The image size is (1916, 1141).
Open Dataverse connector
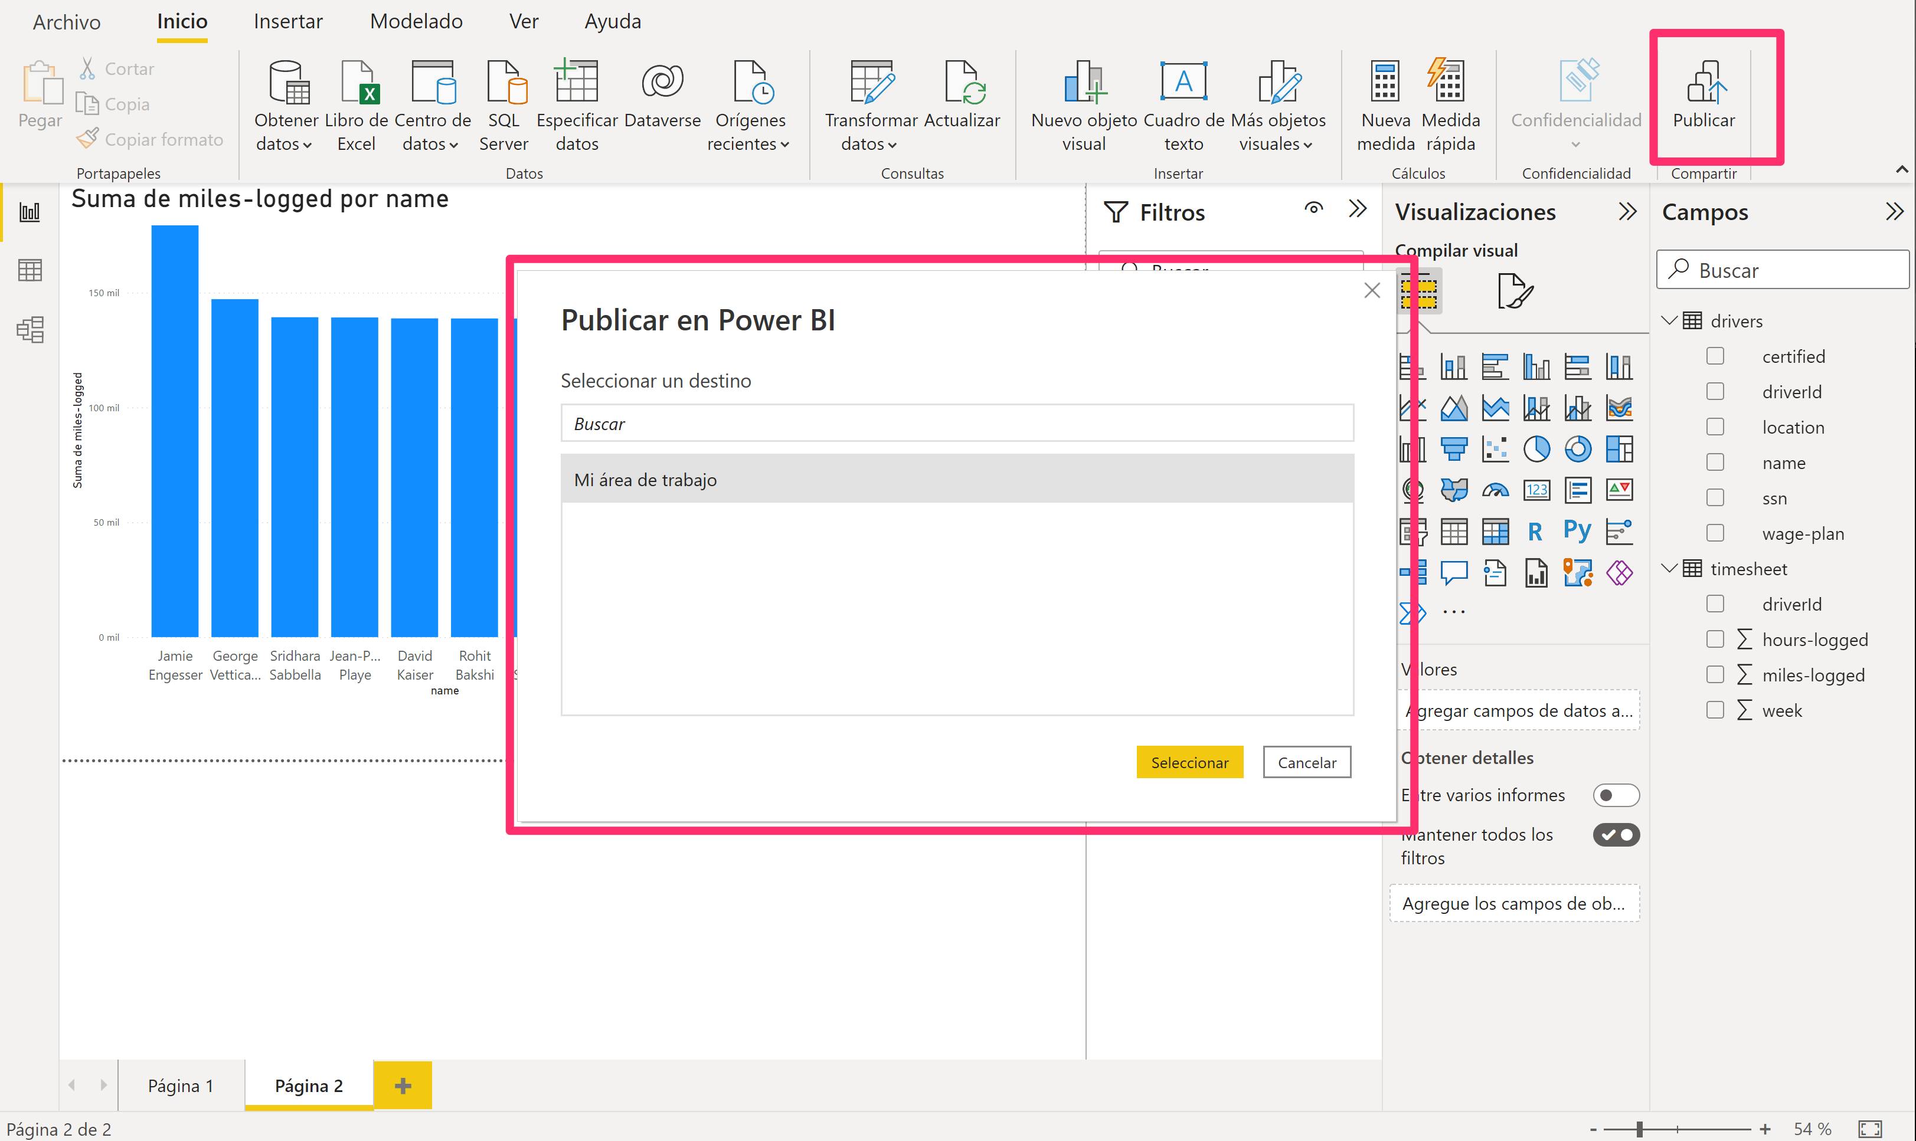[662, 94]
